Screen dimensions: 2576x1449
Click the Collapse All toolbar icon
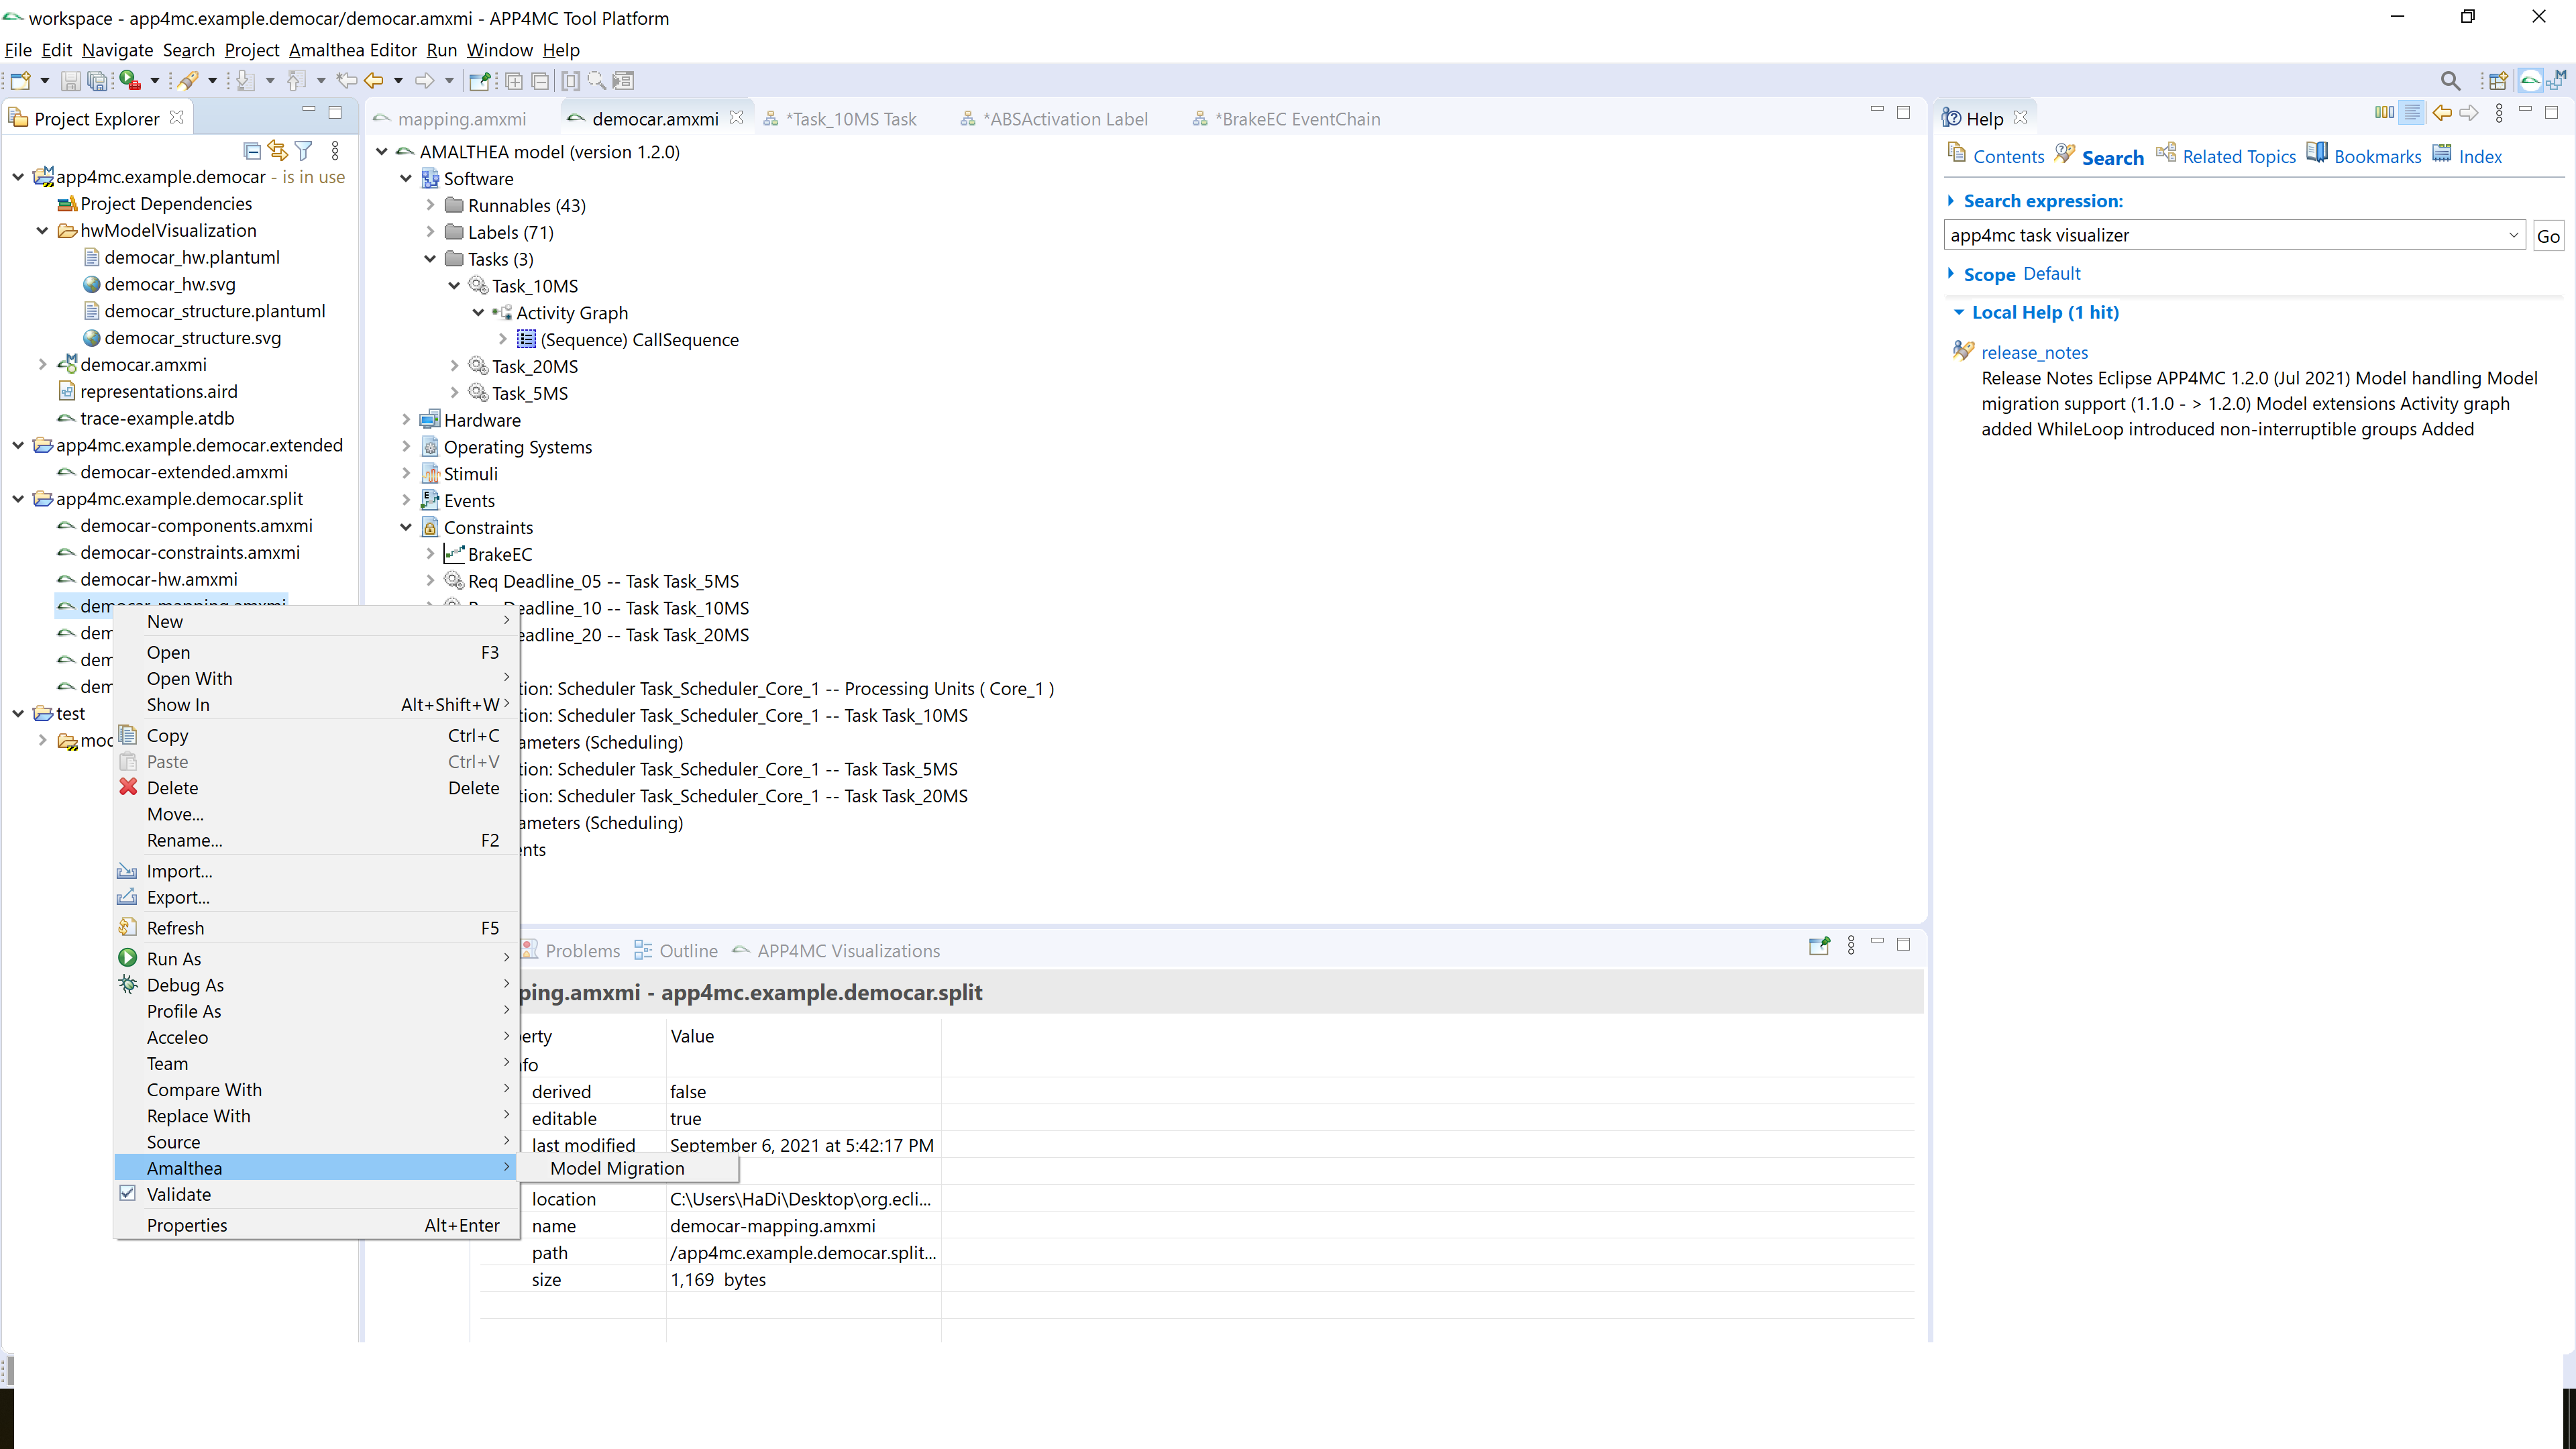tap(540, 81)
